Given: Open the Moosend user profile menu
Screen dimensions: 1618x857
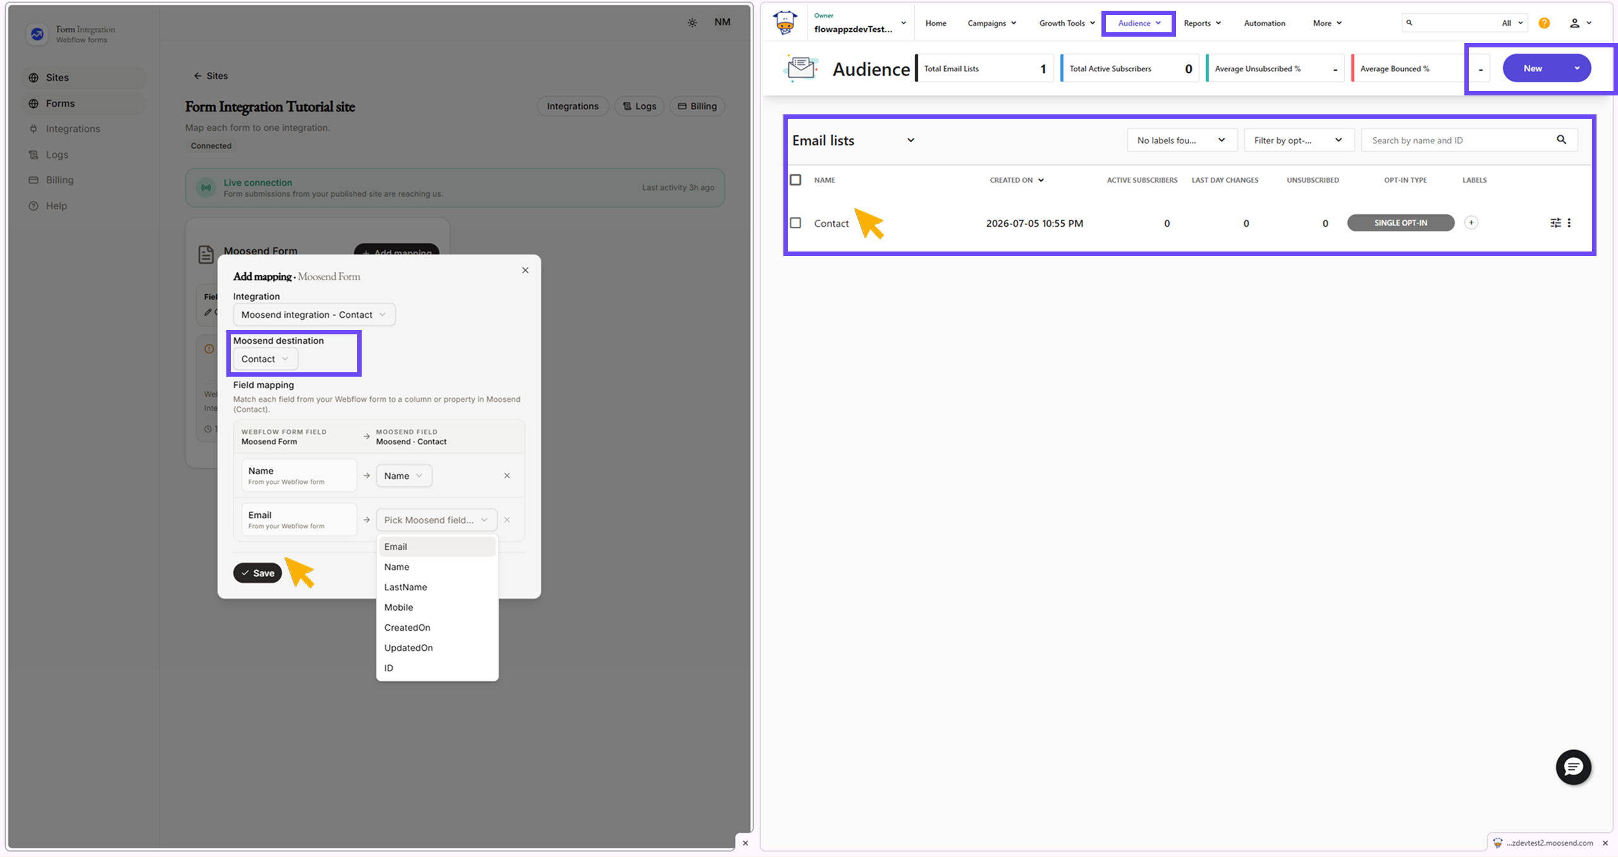Looking at the screenshot, I should 1579,23.
